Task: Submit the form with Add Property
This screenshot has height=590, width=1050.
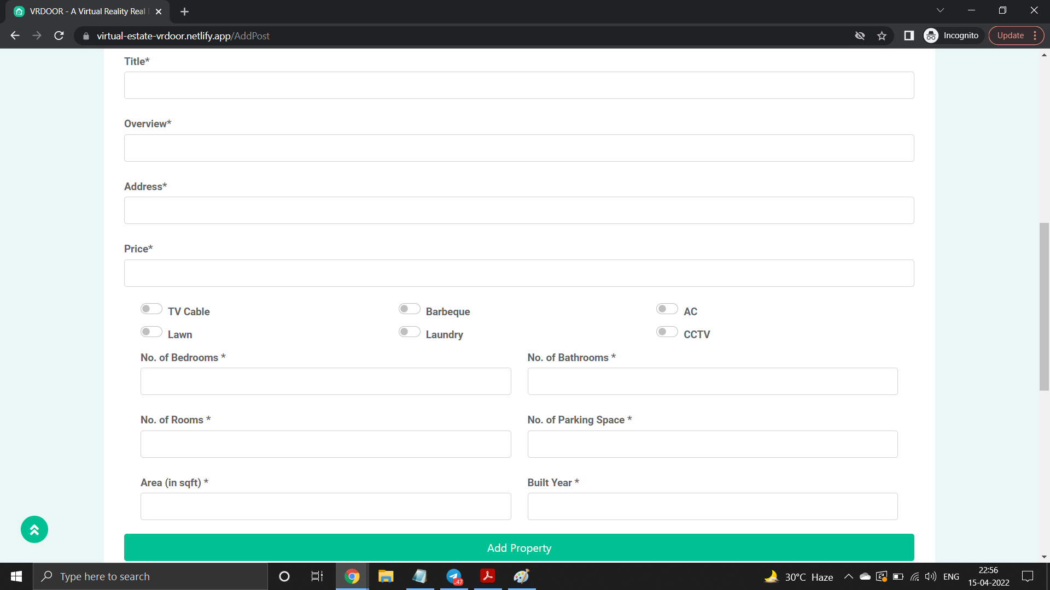Action: (x=518, y=547)
